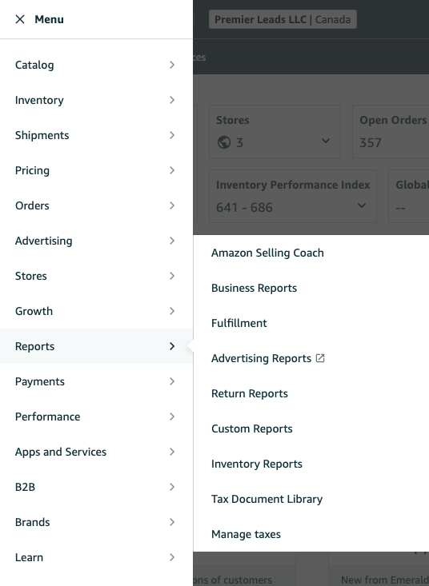Image resolution: width=429 pixels, height=586 pixels.
Task: Open the Advertising menu item
Action: tap(96, 241)
